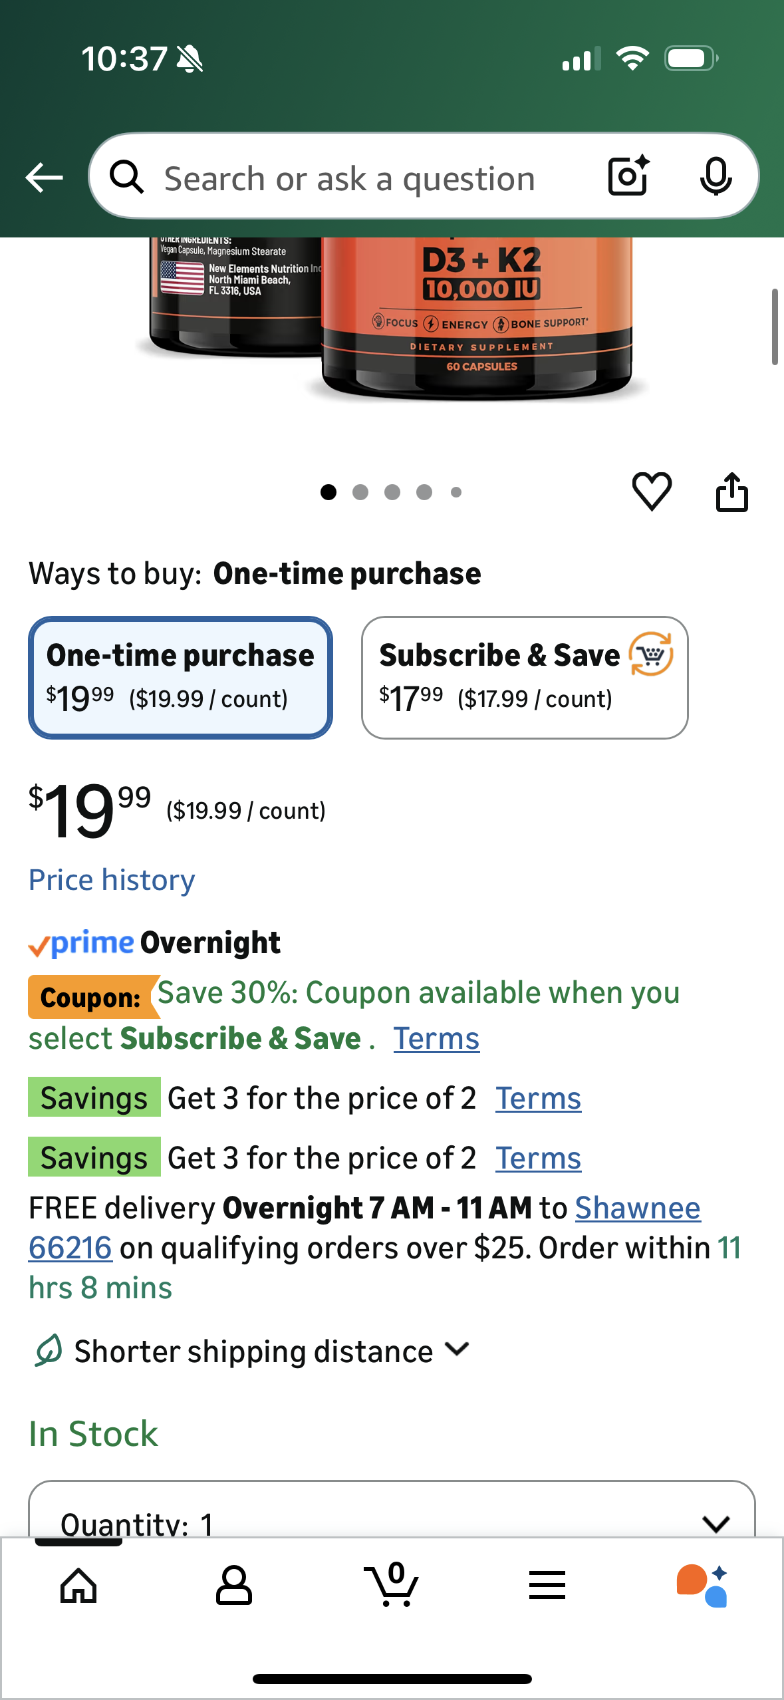Open Rufus AI assistant icon
Image resolution: width=784 pixels, height=1700 pixels.
pyautogui.click(x=702, y=1586)
